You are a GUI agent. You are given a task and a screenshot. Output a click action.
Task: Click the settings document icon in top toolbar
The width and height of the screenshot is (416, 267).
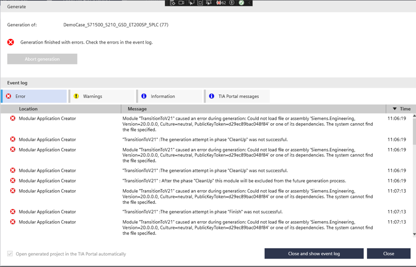[x=172, y=3]
